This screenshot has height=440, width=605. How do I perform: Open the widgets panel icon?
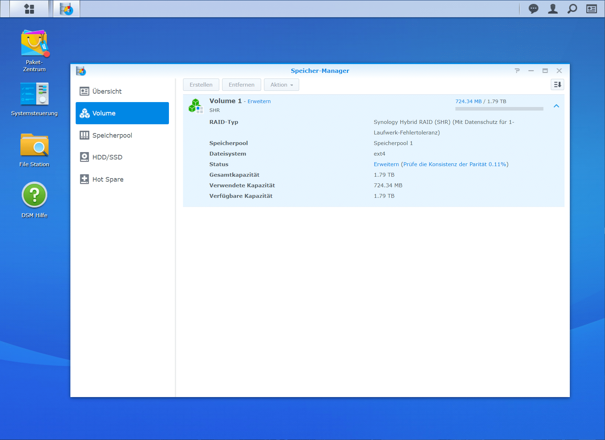coord(591,9)
